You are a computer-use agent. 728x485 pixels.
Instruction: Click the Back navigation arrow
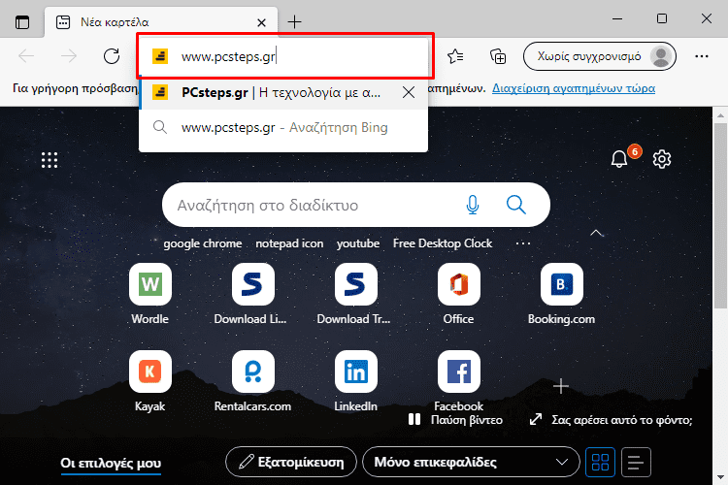(x=26, y=56)
